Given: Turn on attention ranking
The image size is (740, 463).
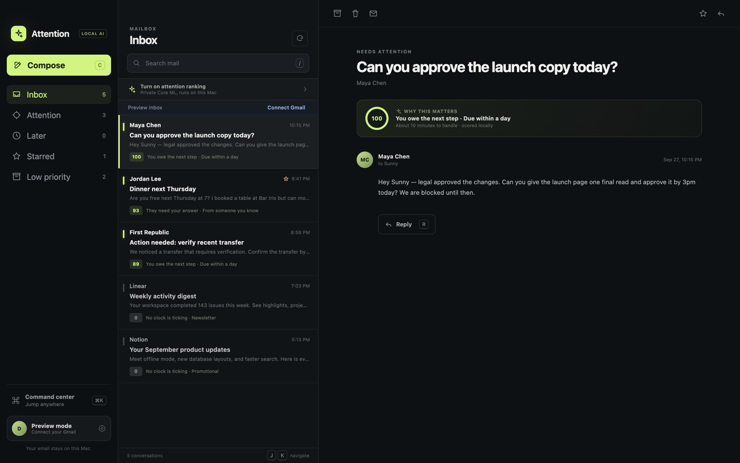Looking at the screenshot, I should [x=218, y=89].
